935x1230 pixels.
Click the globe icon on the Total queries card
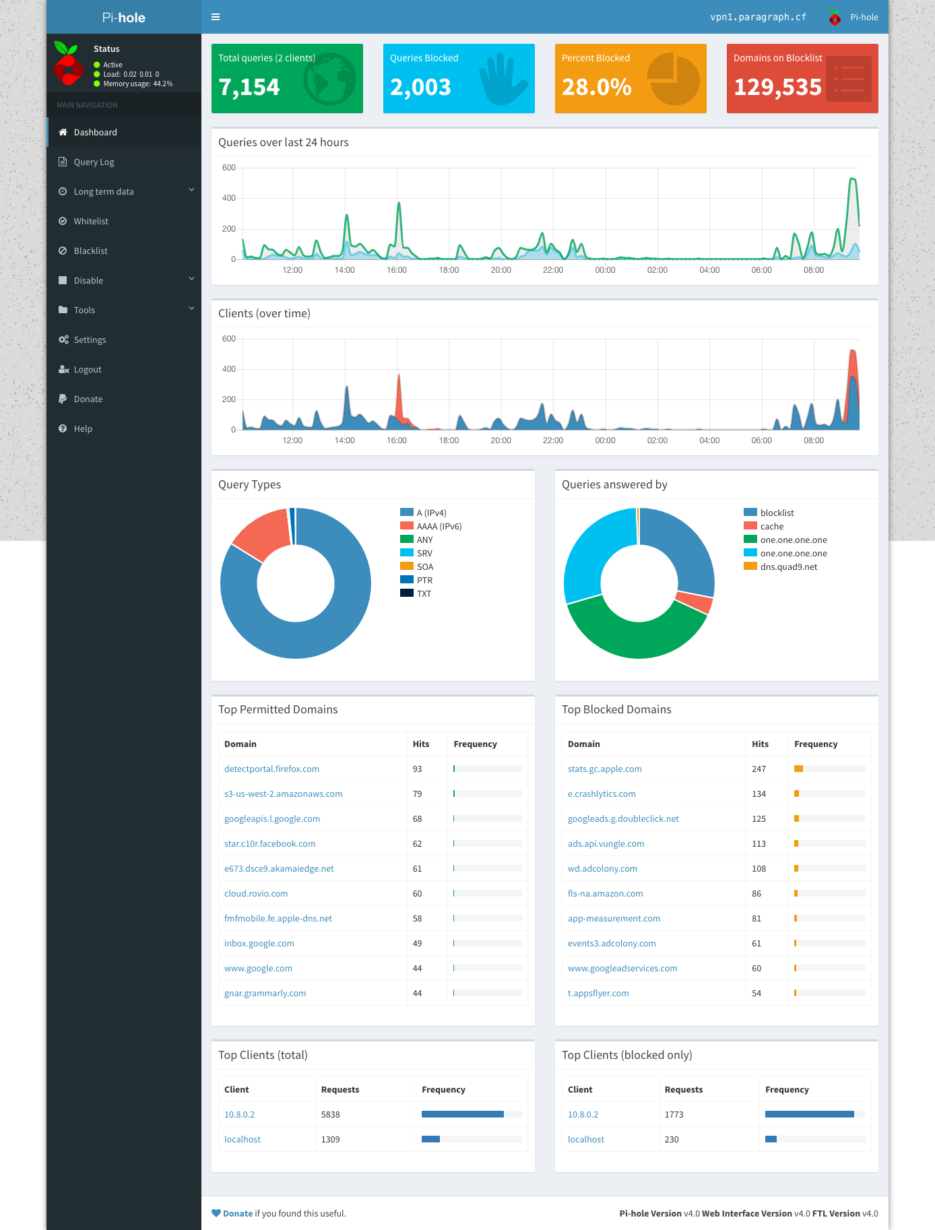click(329, 79)
